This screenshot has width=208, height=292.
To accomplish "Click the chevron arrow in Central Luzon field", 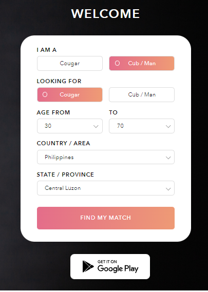I will click(168, 189).
